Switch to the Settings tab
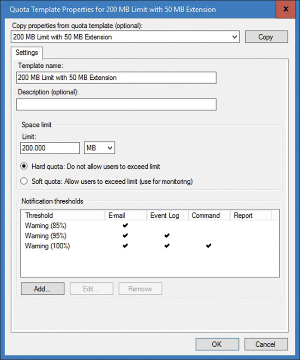 [x=26, y=53]
